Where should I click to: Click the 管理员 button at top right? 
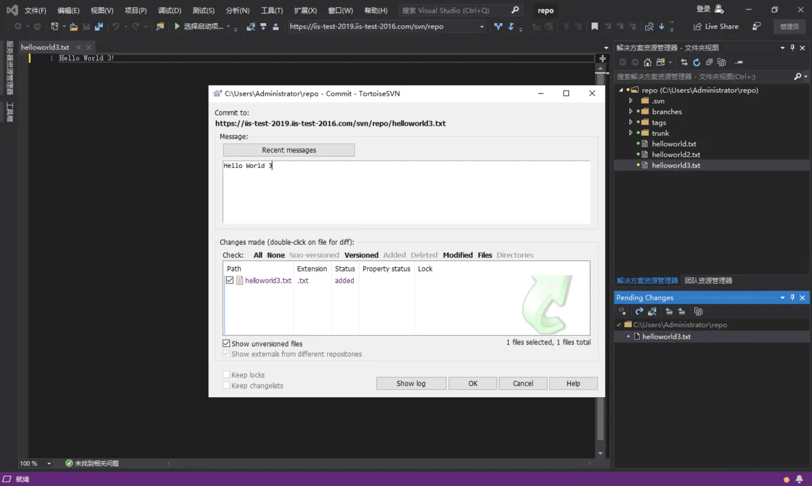coord(789,27)
